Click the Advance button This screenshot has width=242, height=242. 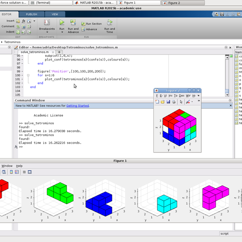point(89,29)
